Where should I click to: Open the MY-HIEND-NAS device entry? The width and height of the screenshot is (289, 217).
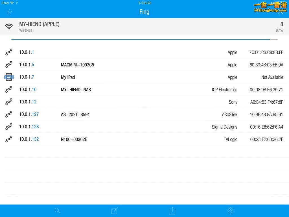click(x=76, y=90)
